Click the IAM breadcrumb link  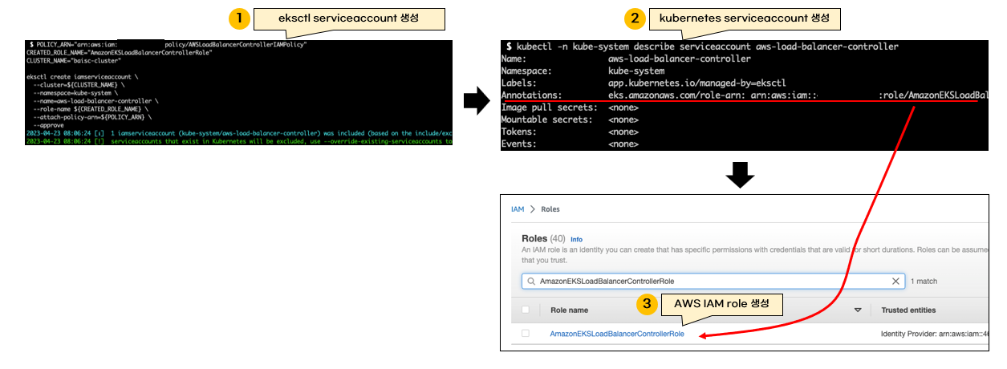[518, 209]
